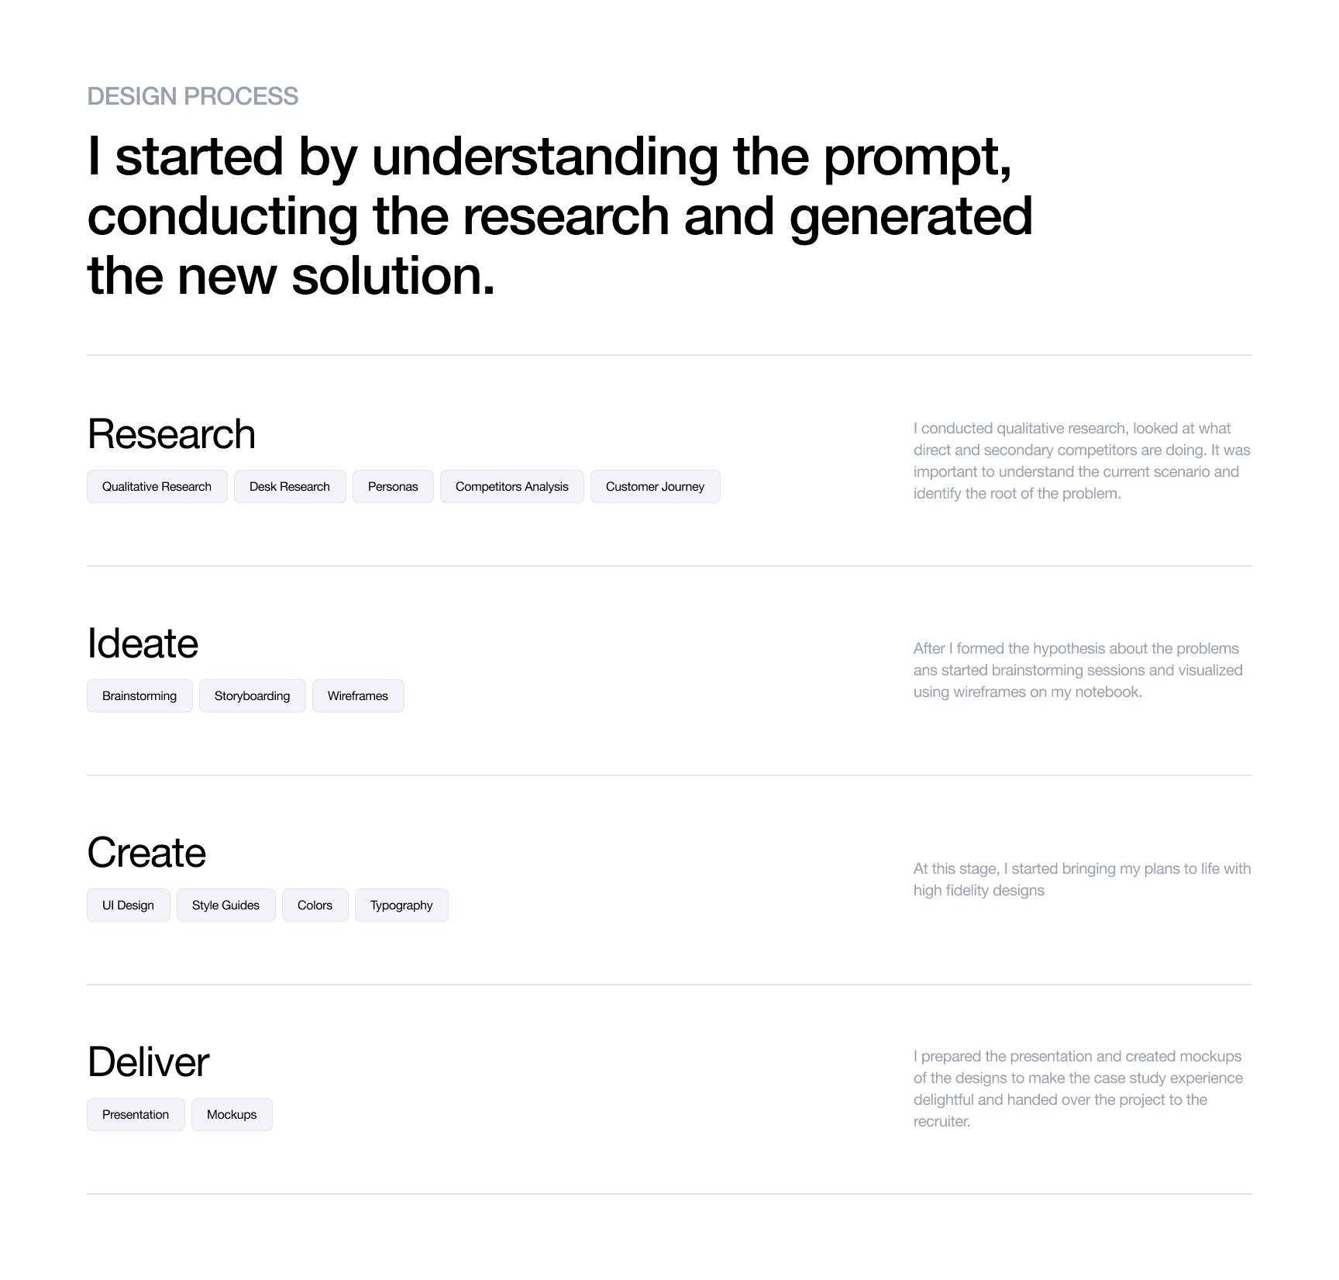
Task: Select the Storyboarding chip
Action: coord(252,695)
